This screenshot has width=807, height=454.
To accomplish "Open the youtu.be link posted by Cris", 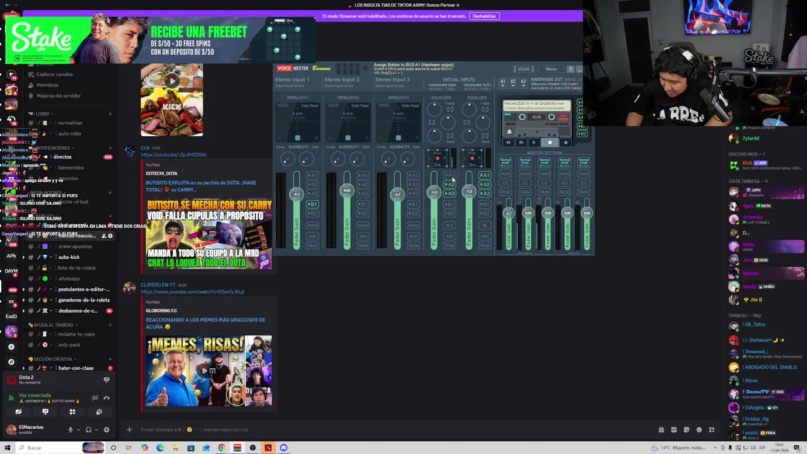I will [x=173, y=154].
